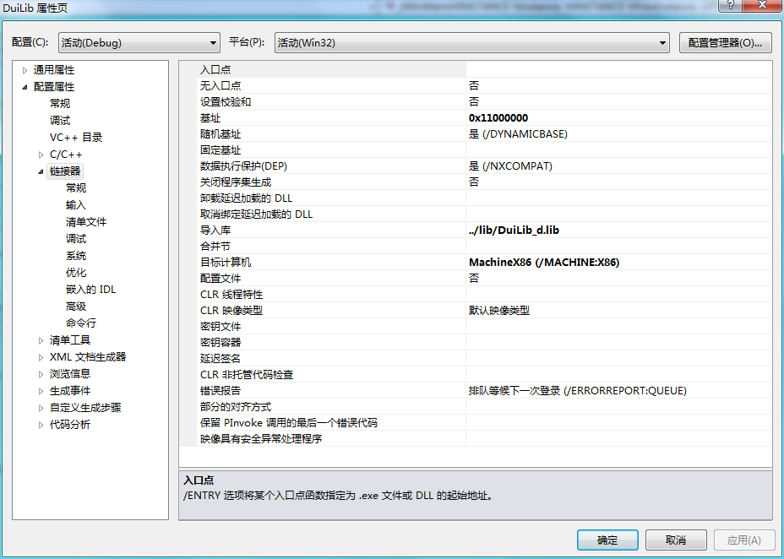Collapse the 链接器 tree node

[x=41, y=171]
